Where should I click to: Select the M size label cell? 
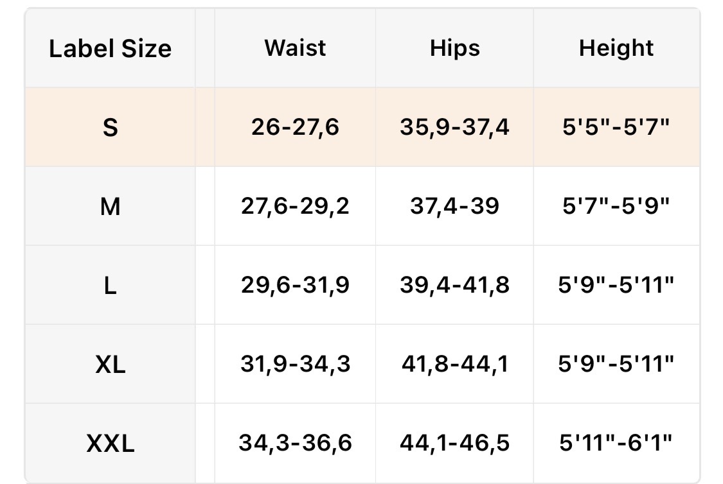click(110, 207)
